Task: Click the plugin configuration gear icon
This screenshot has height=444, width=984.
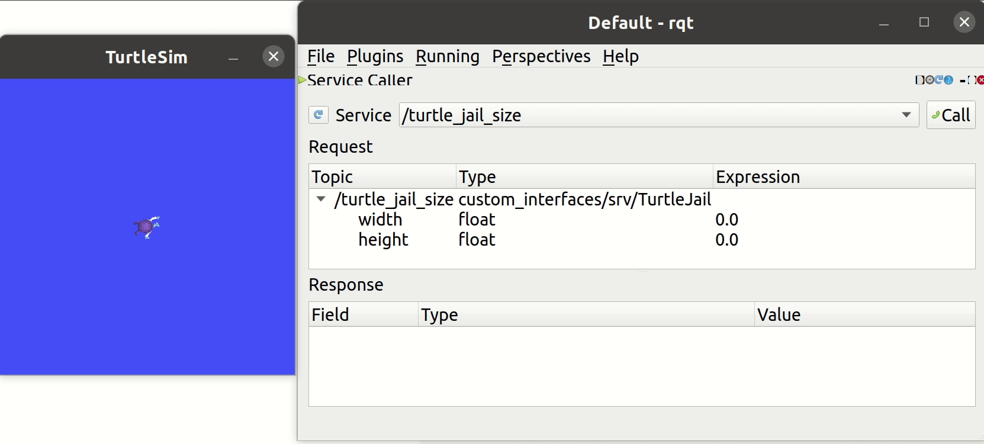Action: (930, 80)
